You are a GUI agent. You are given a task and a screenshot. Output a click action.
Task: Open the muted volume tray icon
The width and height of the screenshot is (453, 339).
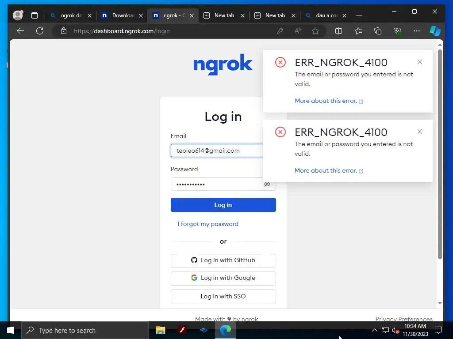395,331
